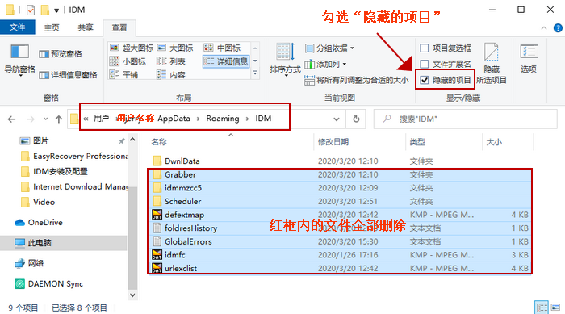Switch to the Share (共享) tab
Image resolution: width=565 pixels, height=314 pixels.
pyautogui.click(x=86, y=27)
